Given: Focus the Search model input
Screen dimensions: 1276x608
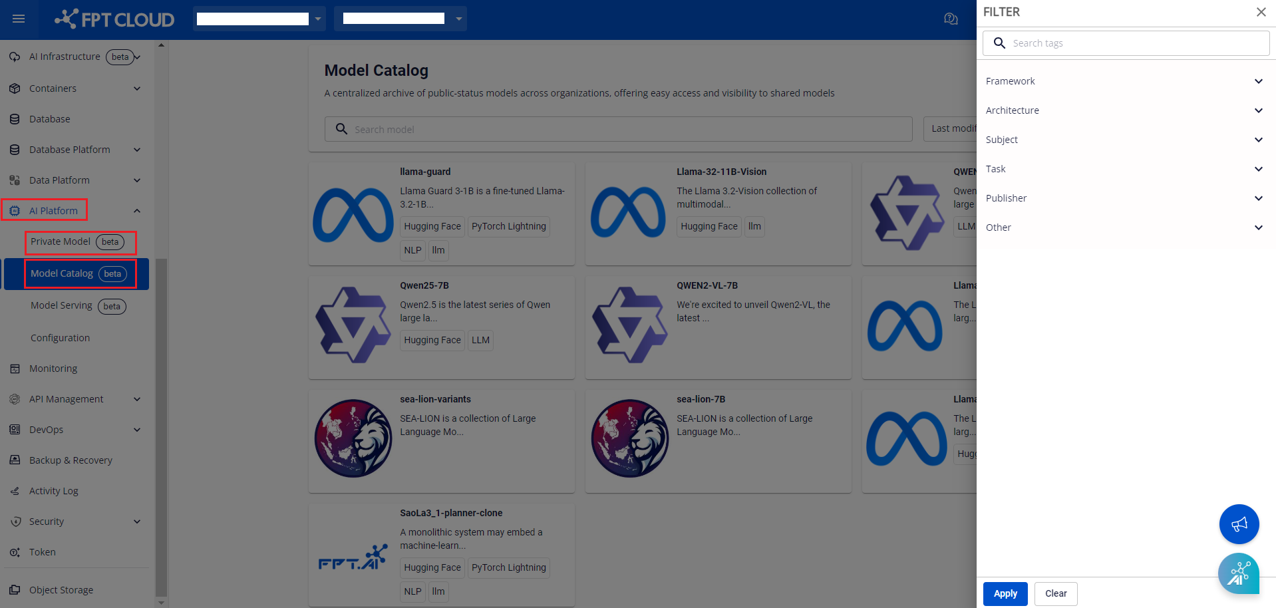Looking at the screenshot, I should 618,129.
